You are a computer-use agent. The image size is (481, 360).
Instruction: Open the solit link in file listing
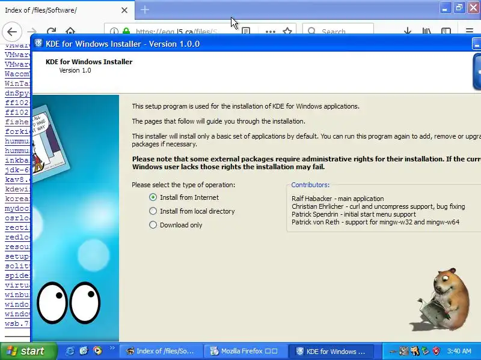point(17,266)
